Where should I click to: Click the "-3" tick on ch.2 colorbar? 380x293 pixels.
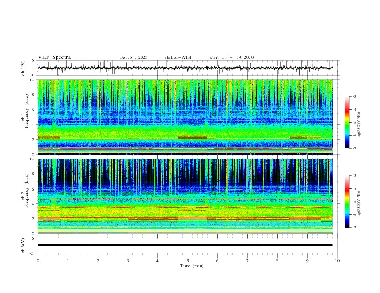354,176
